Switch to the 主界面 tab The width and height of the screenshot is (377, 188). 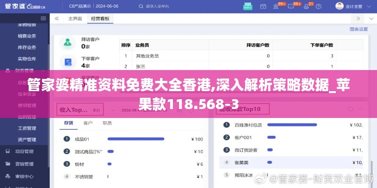click(75, 18)
